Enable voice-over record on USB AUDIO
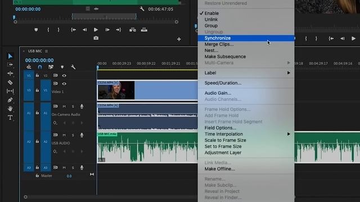The width and height of the screenshot is (360, 202). click(82, 135)
